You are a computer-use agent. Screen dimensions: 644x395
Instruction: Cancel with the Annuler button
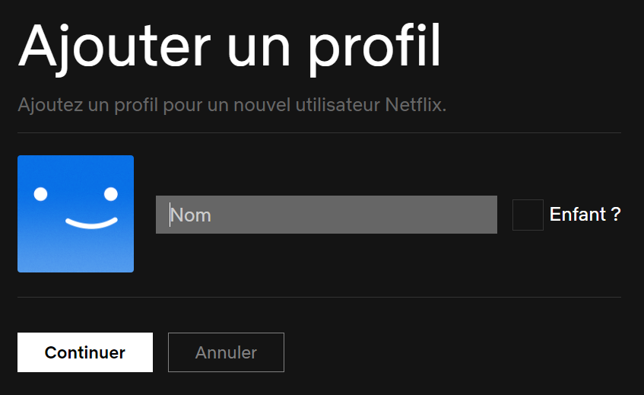coord(226,352)
